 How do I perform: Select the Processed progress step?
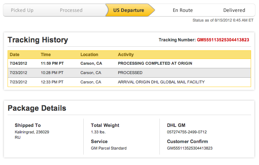pyautogui.click(x=71, y=10)
